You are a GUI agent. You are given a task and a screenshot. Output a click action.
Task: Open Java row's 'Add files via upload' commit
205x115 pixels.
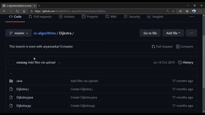(84, 81)
